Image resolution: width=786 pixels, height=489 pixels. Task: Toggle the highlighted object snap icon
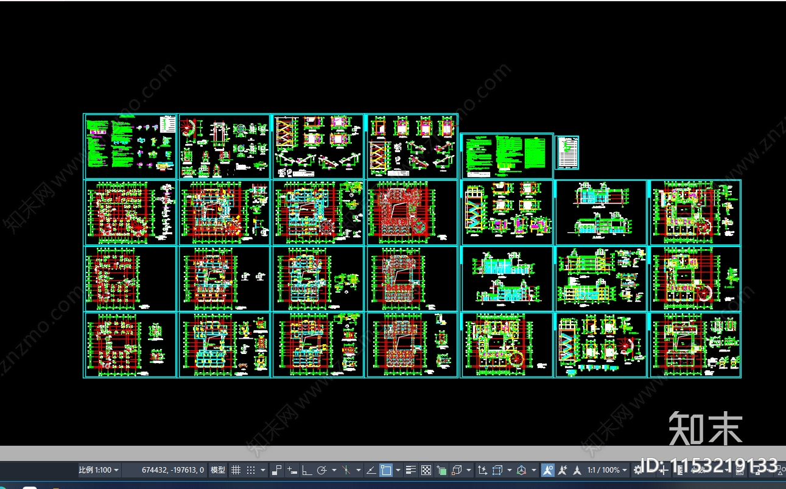pos(386,470)
